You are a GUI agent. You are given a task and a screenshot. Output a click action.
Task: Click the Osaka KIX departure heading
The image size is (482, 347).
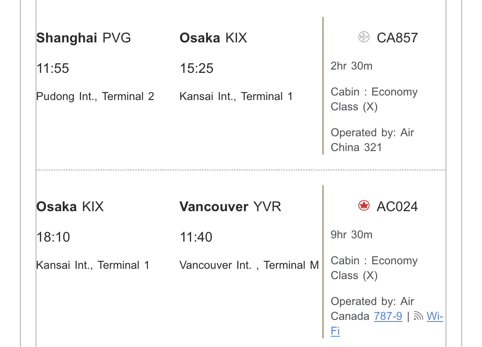point(70,206)
